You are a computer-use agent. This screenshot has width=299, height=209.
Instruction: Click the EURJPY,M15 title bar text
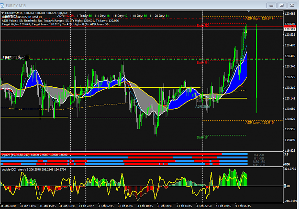click(16, 6)
